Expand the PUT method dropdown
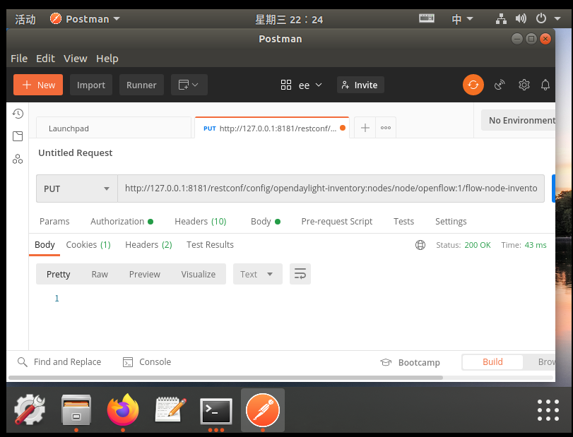The height and width of the screenshot is (437, 573). point(77,188)
